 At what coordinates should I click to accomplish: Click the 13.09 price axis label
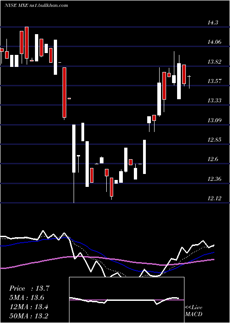tap(214, 120)
